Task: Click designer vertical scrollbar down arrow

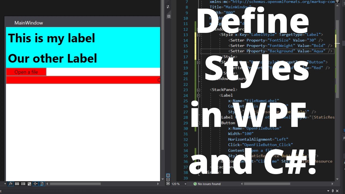Action: (x=163, y=179)
